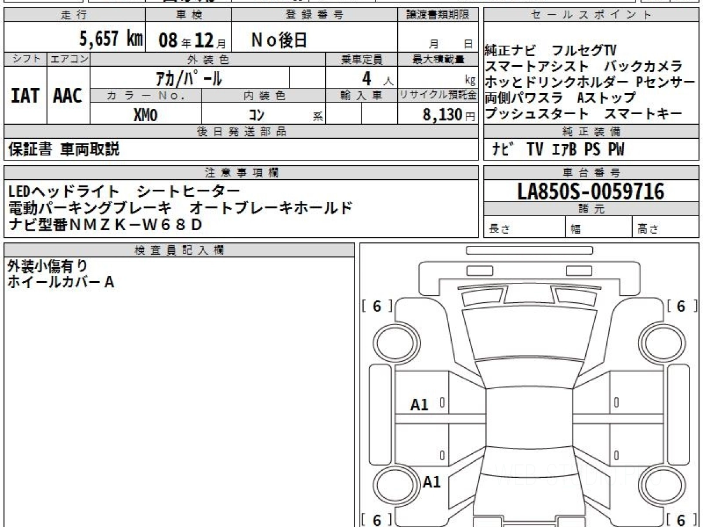
Task: Select the registration value No後日
Action: pos(279,39)
